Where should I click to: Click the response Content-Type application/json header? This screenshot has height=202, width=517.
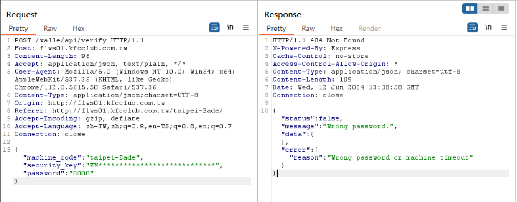click(367, 72)
